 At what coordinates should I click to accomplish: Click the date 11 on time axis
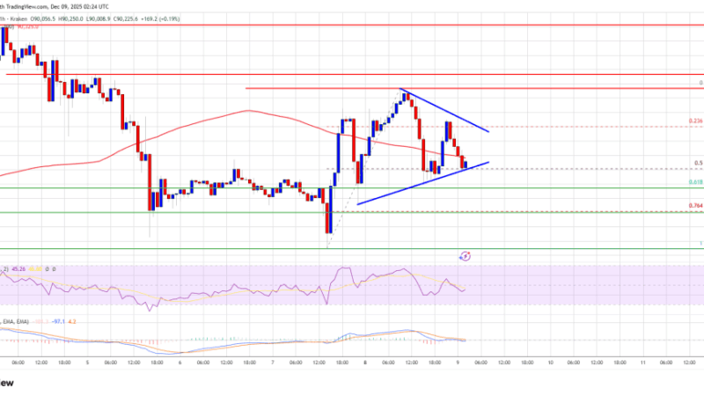point(643,363)
